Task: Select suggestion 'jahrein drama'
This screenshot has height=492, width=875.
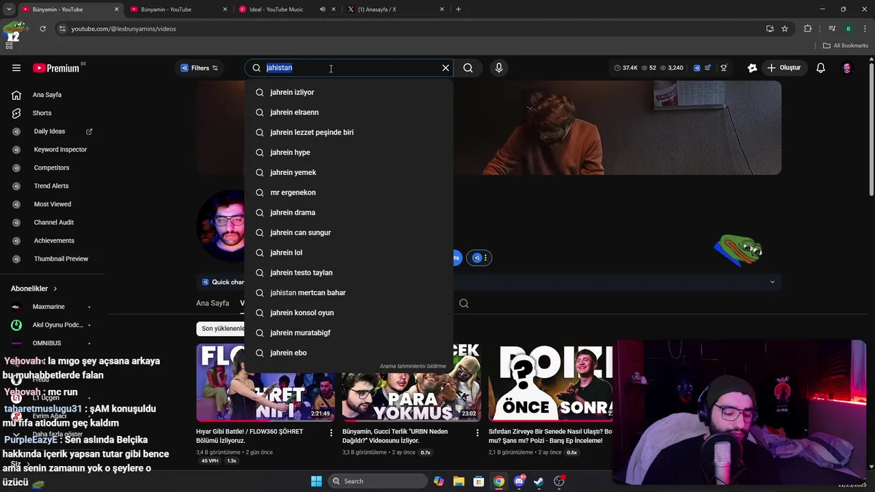Action: point(349,213)
